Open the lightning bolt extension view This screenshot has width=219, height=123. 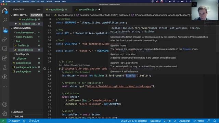click(x=4, y=77)
